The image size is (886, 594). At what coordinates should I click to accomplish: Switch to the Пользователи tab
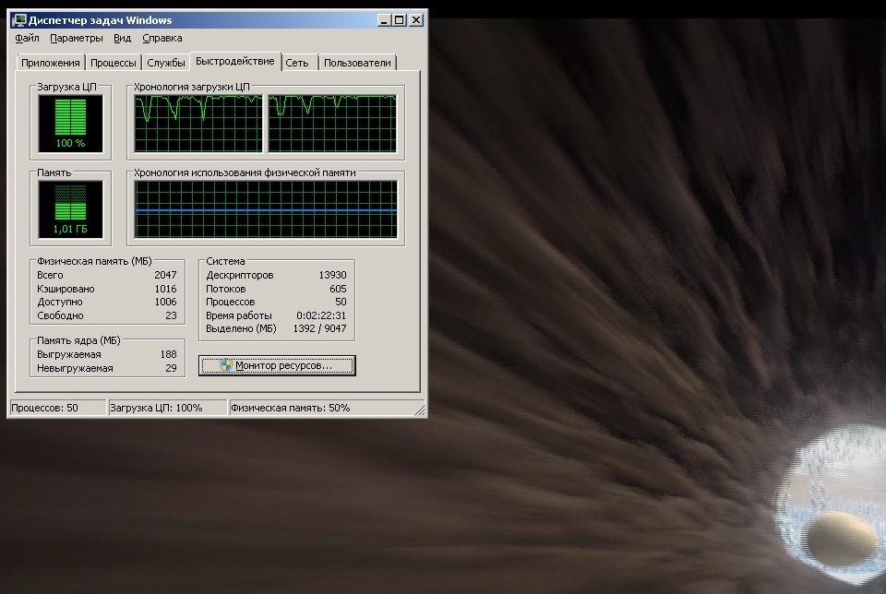[x=357, y=63]
